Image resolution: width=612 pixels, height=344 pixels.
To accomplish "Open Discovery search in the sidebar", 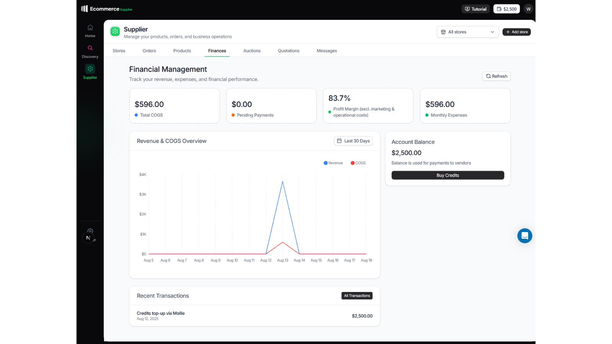I will click(90, 52).
